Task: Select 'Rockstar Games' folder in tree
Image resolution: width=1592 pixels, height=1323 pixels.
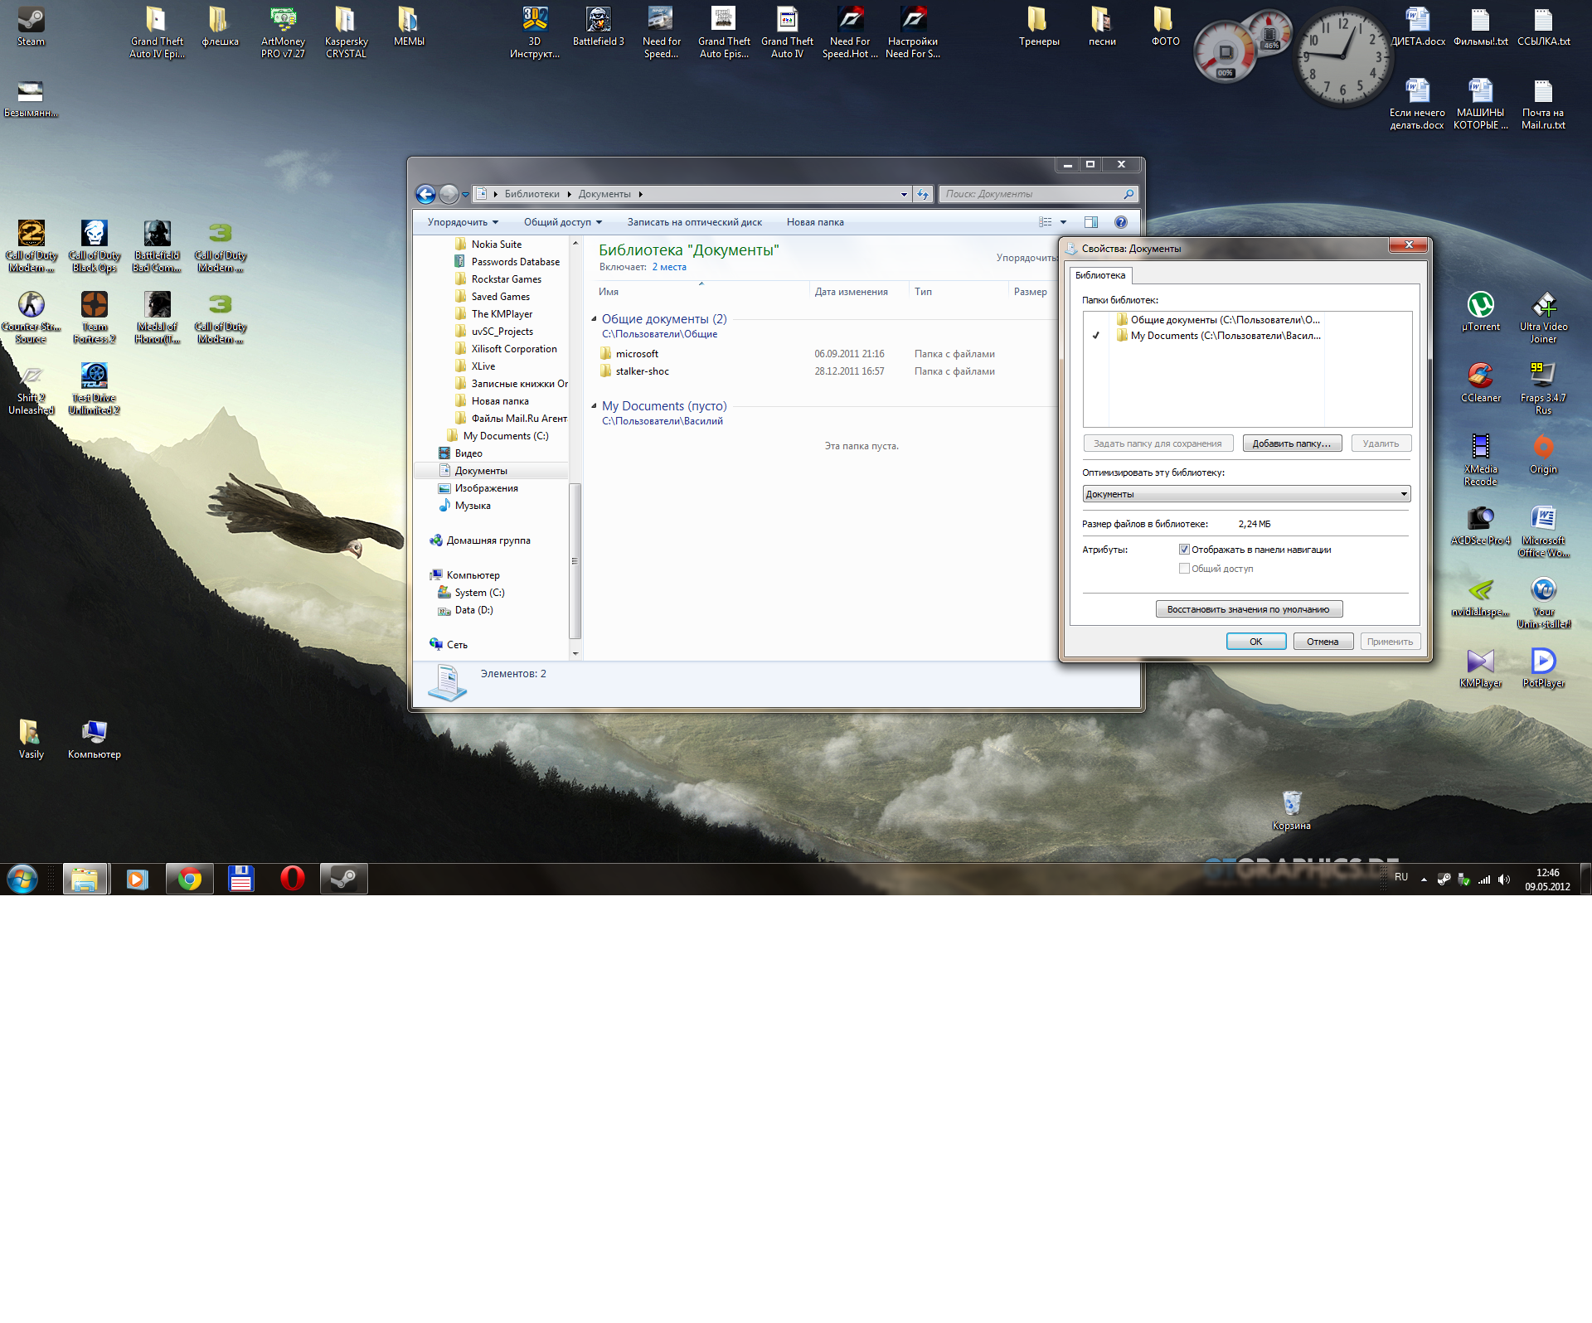Action: (507, 279)
